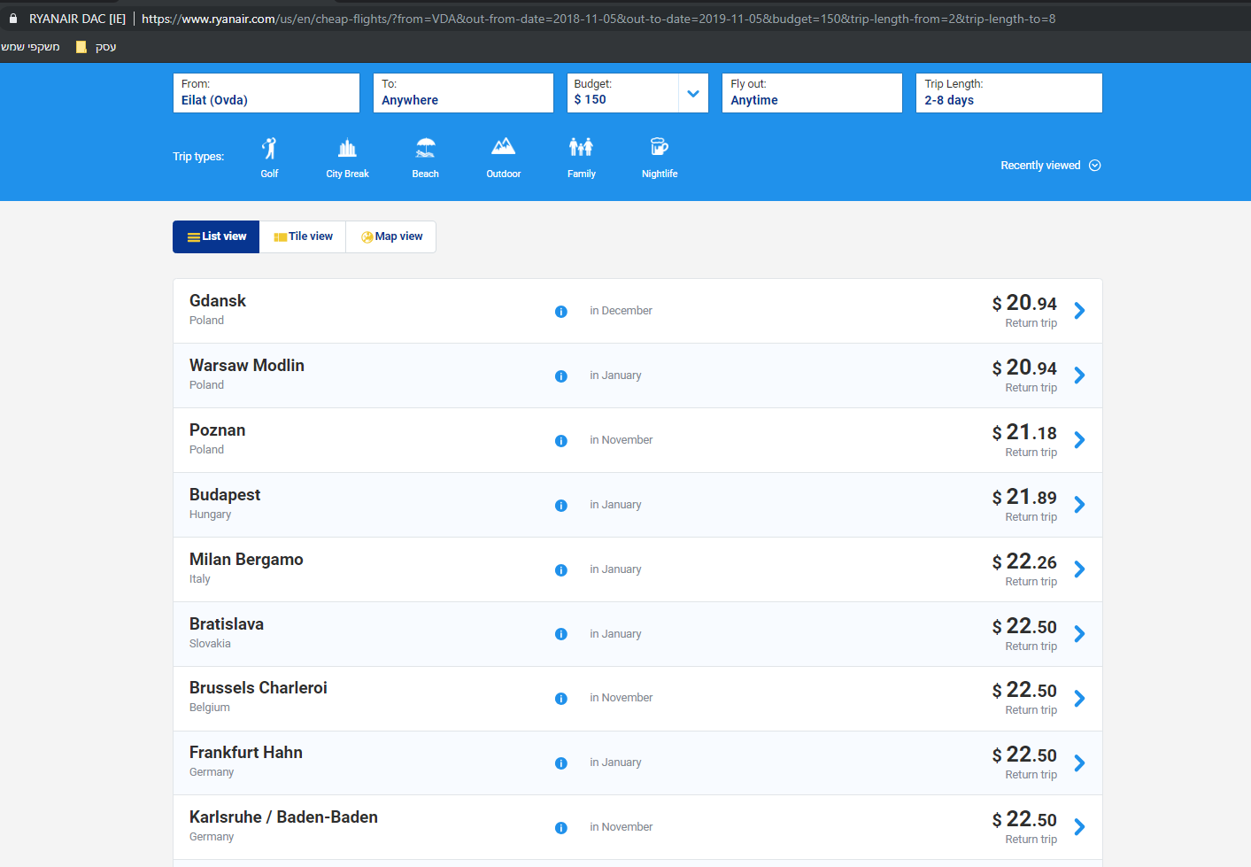Open the Frankfurt Hahn destination link
The image size is (1251, 867).
click(246, 753)
